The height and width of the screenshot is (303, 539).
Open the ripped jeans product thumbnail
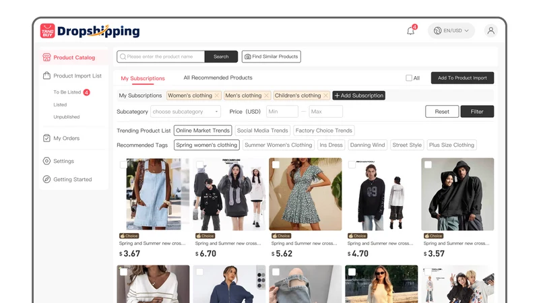tap(305, 284)
